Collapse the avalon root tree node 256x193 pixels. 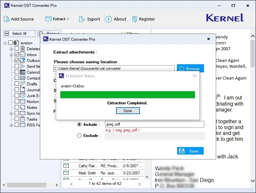(6, 43)
